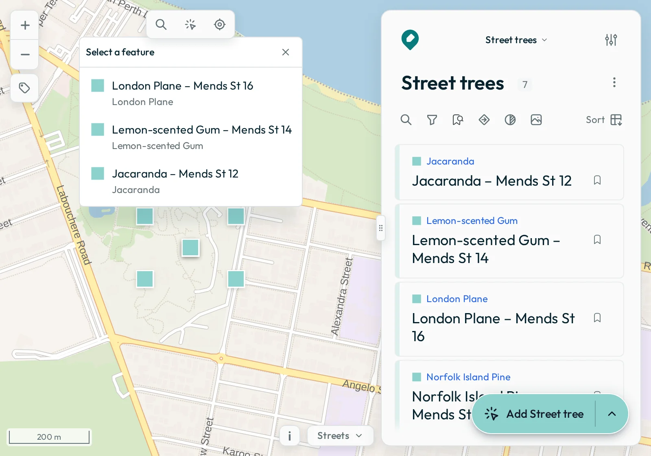Zoom in on the map
This screenshot has width=651, height=456.
tap(25, 25)
